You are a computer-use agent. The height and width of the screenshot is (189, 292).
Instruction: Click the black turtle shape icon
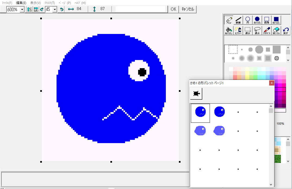click(x=196, y=94)
